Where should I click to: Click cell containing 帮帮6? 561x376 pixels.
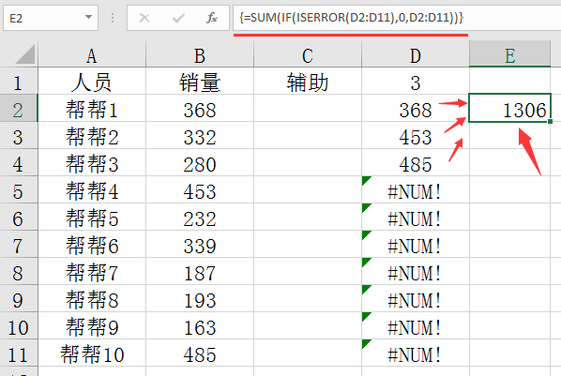[92, 245]
